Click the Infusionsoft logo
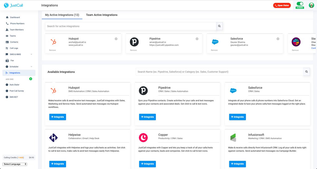 pos(233,138)
